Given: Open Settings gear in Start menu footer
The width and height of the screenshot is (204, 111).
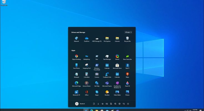Looking at the screenshot, I should click(x=119, y=104).
